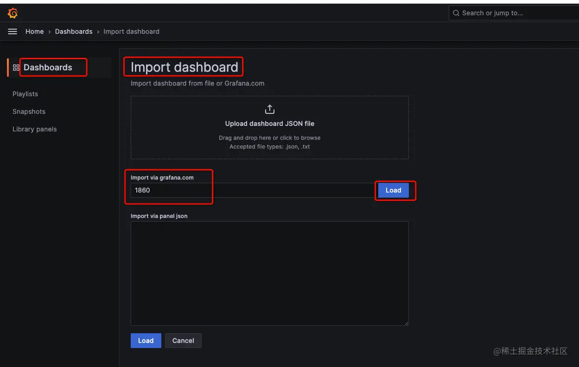Click the Grafana logo icon
Image resolution: width=579 pixels, height=367 pixels.
13,13
